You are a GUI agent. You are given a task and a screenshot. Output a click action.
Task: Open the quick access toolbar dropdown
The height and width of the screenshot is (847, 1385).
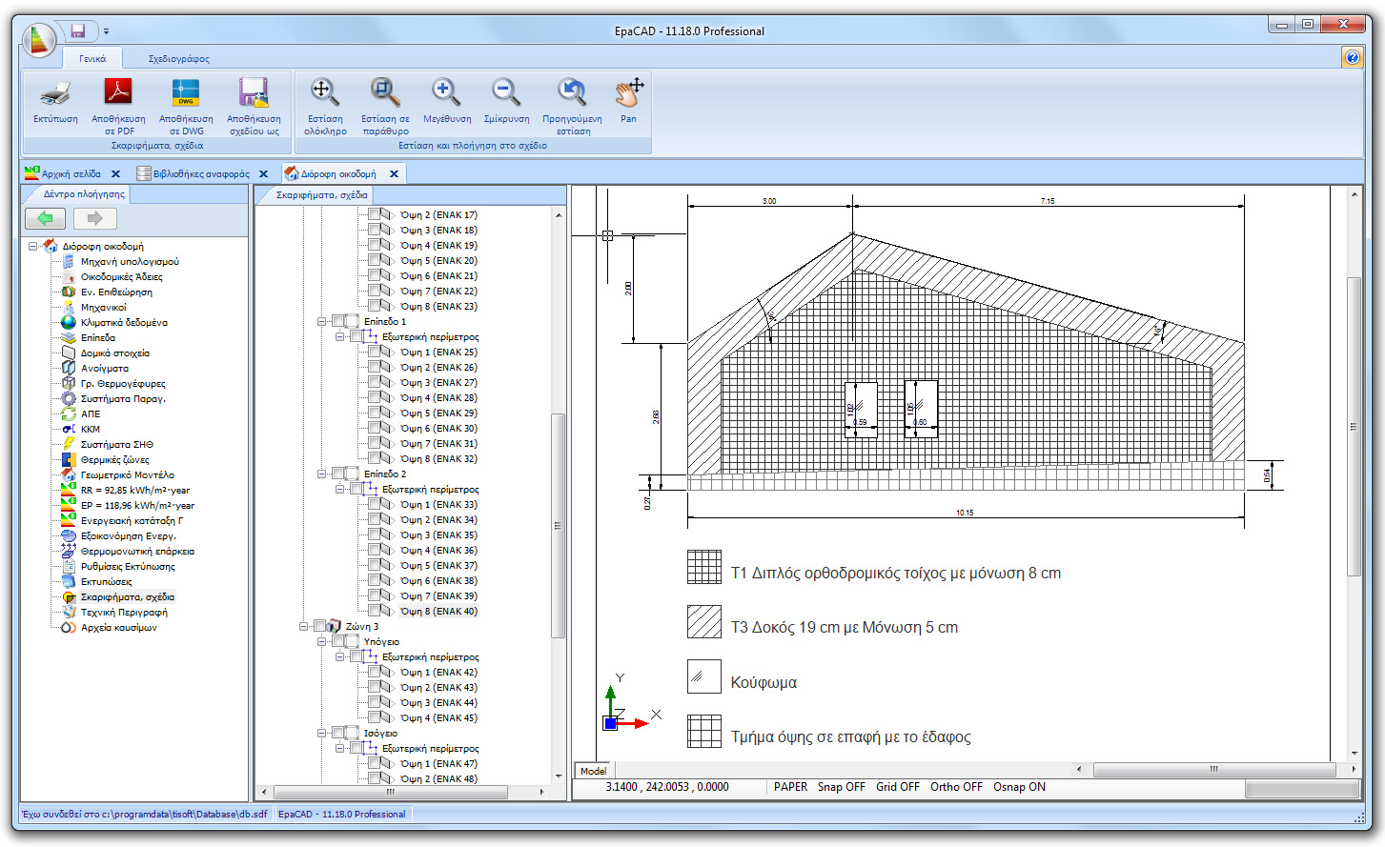[106, 30]
